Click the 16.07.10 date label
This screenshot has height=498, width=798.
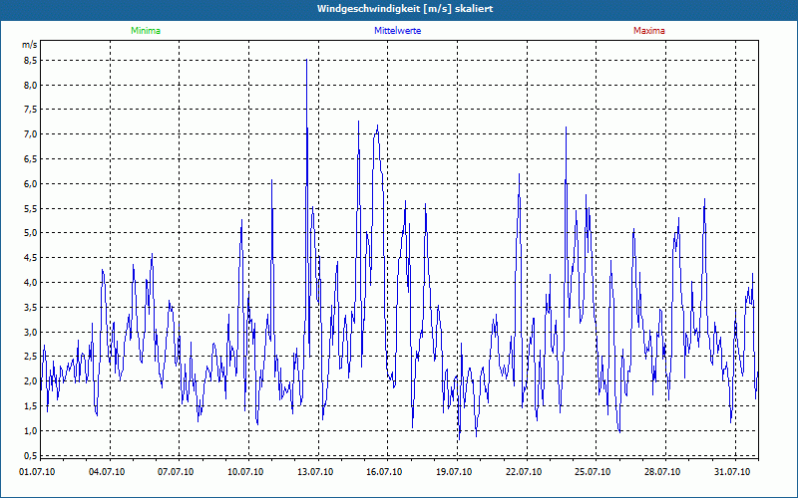(x=384, y=472)
